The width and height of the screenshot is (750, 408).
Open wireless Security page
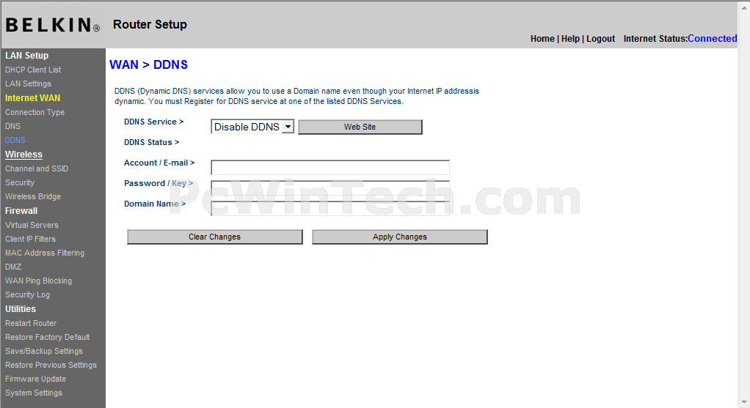tap(20, 182)
